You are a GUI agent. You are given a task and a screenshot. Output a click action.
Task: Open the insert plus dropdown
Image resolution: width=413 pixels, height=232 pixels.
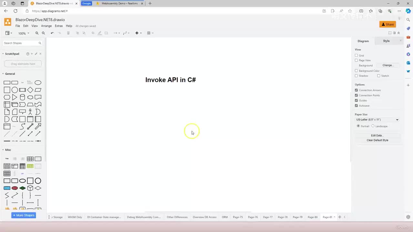pos(138,33)
